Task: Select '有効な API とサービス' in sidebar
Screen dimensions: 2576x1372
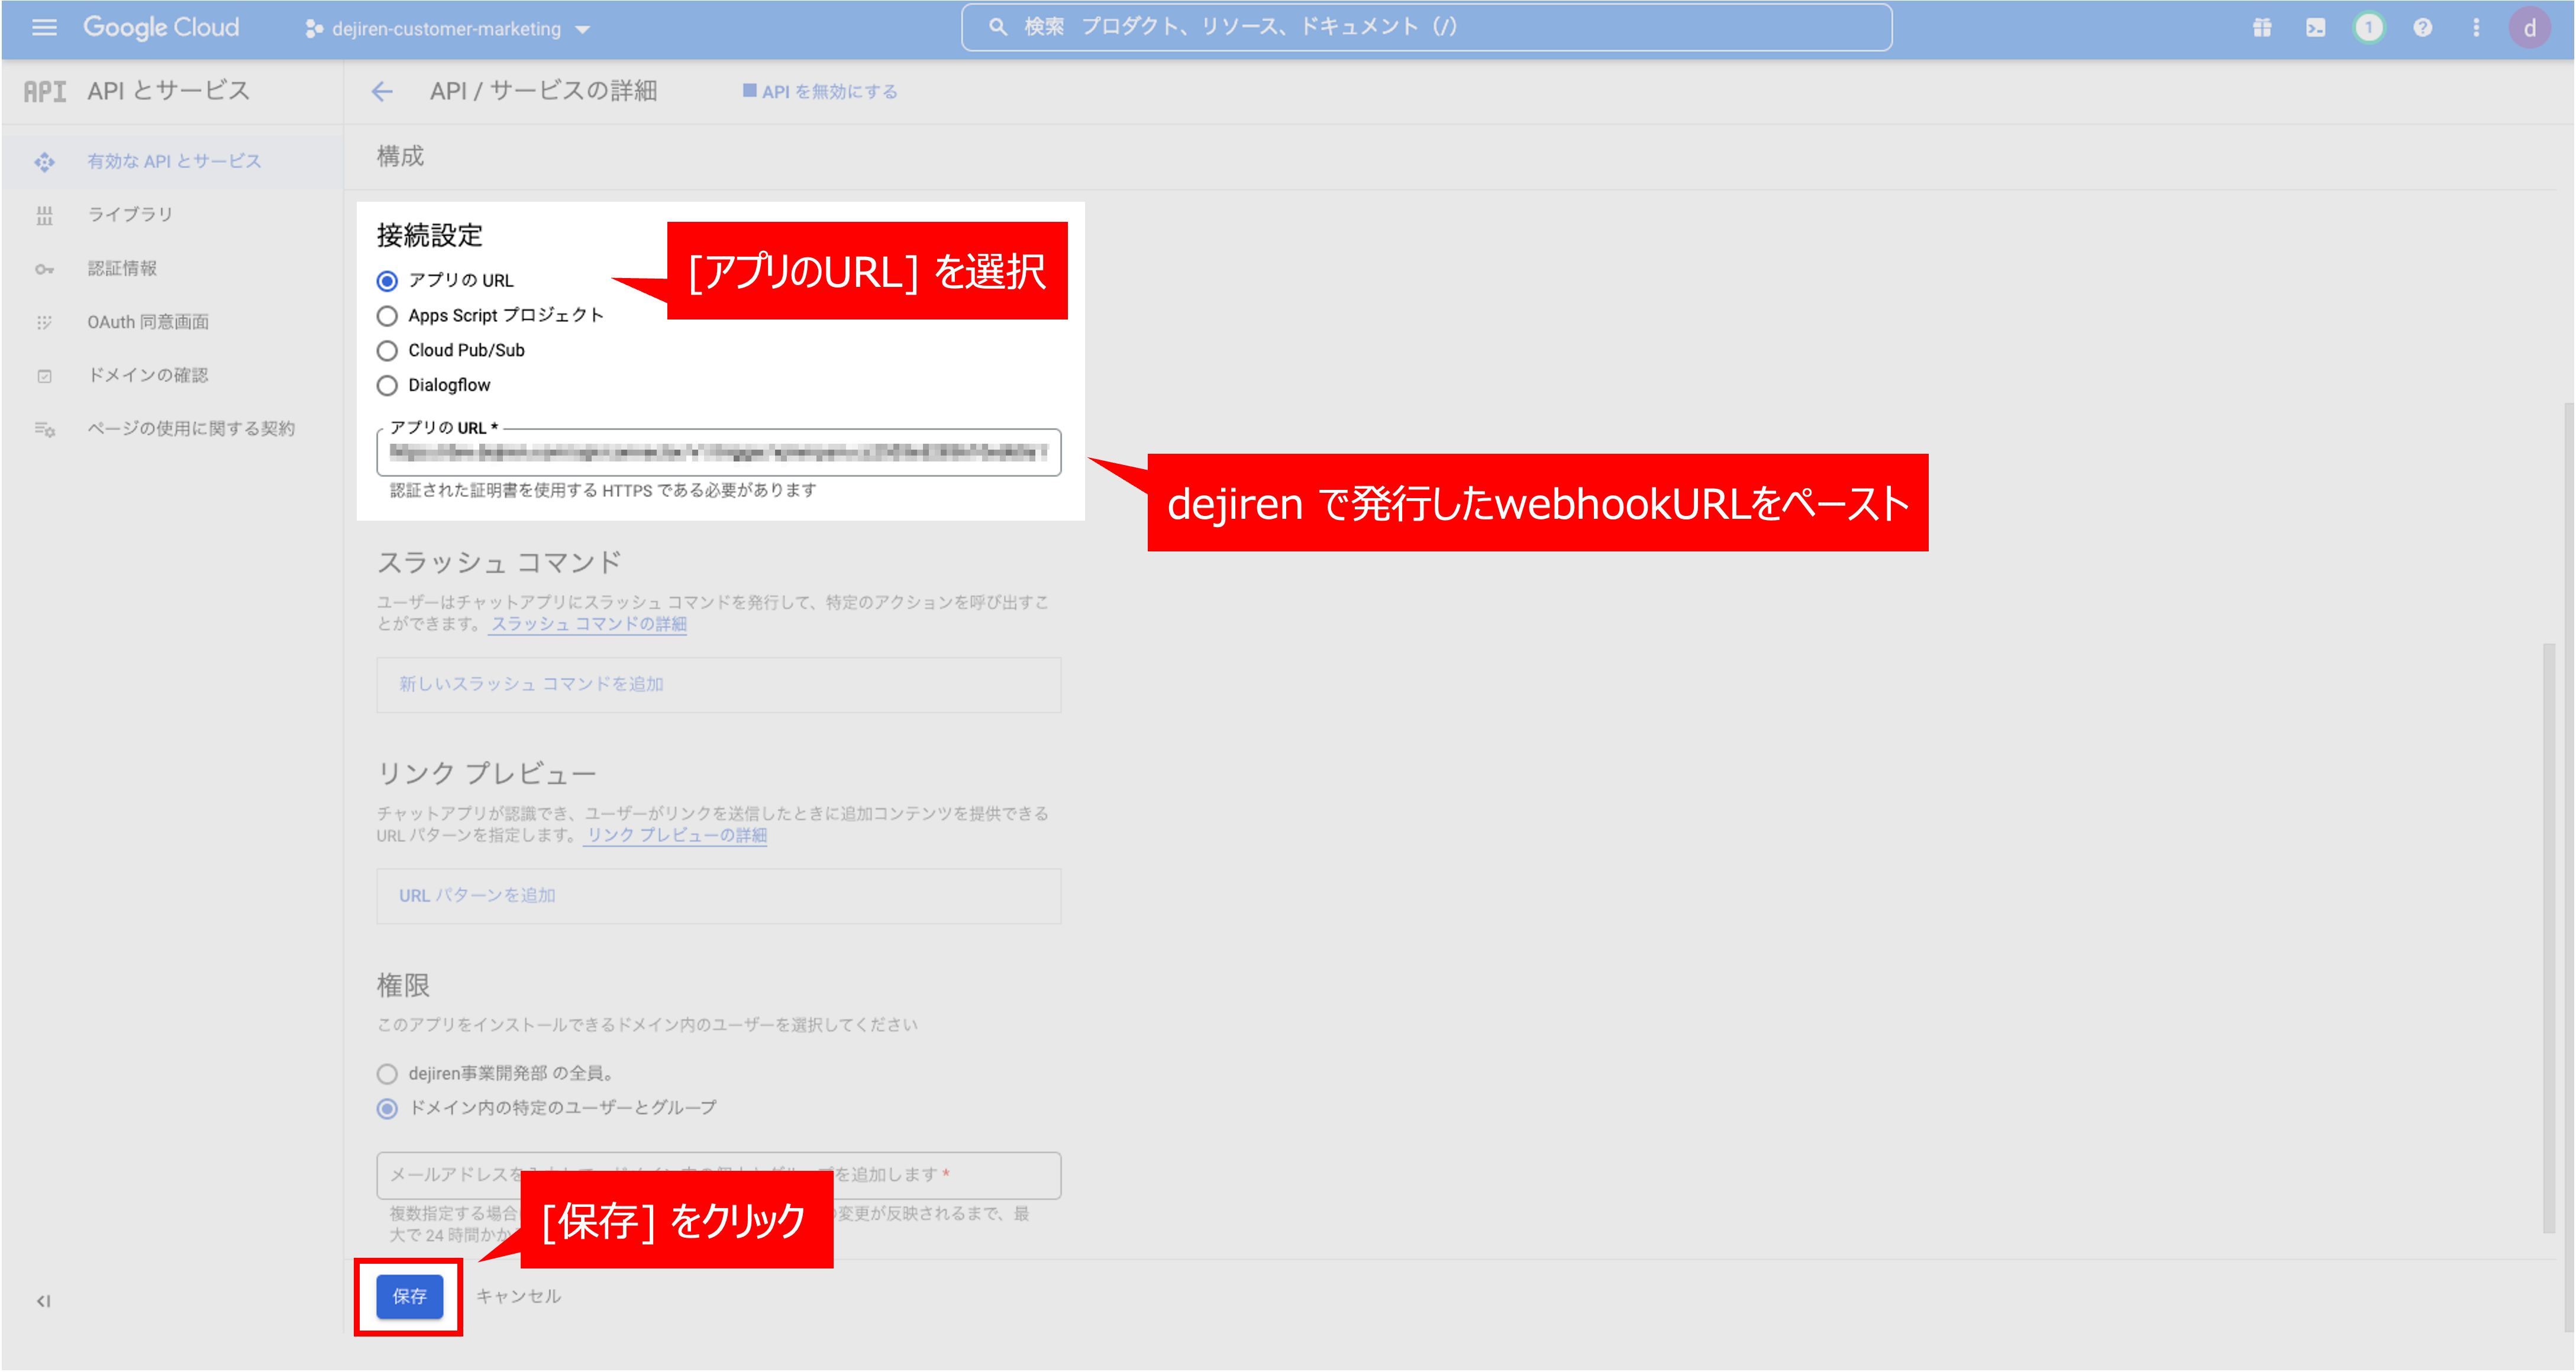Action: pos(173,161)
